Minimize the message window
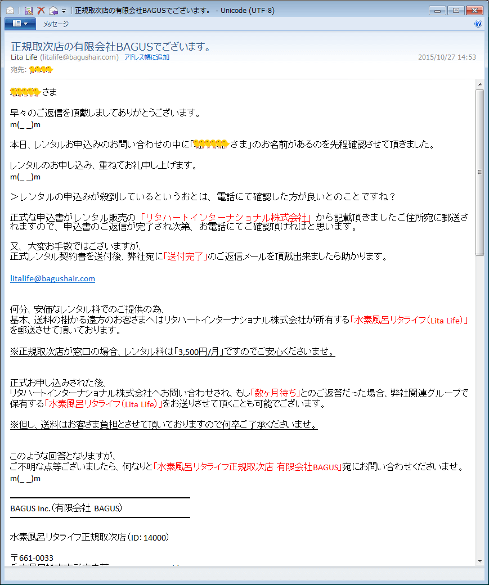This screenshot has height=585, width=489. click(437, 11)
